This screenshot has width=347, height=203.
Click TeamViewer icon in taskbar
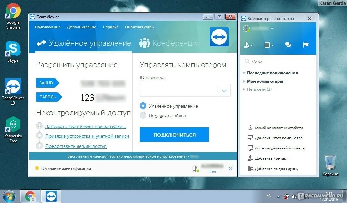click(x=51, y=196)
